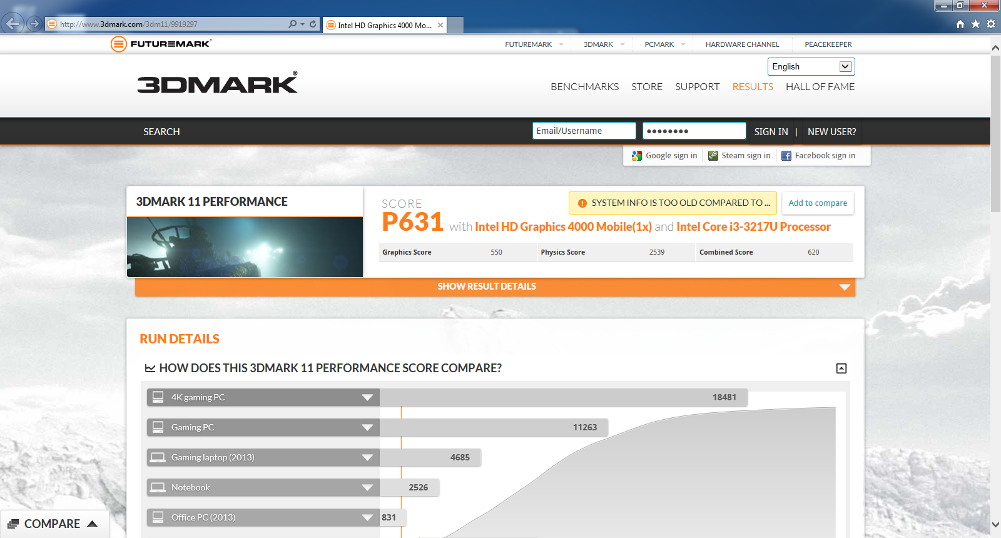The height and width of the screenshot is (538, 1001).
Task: Open the PCMARK top menu dropdown
Action: click(x=683, y=44)
